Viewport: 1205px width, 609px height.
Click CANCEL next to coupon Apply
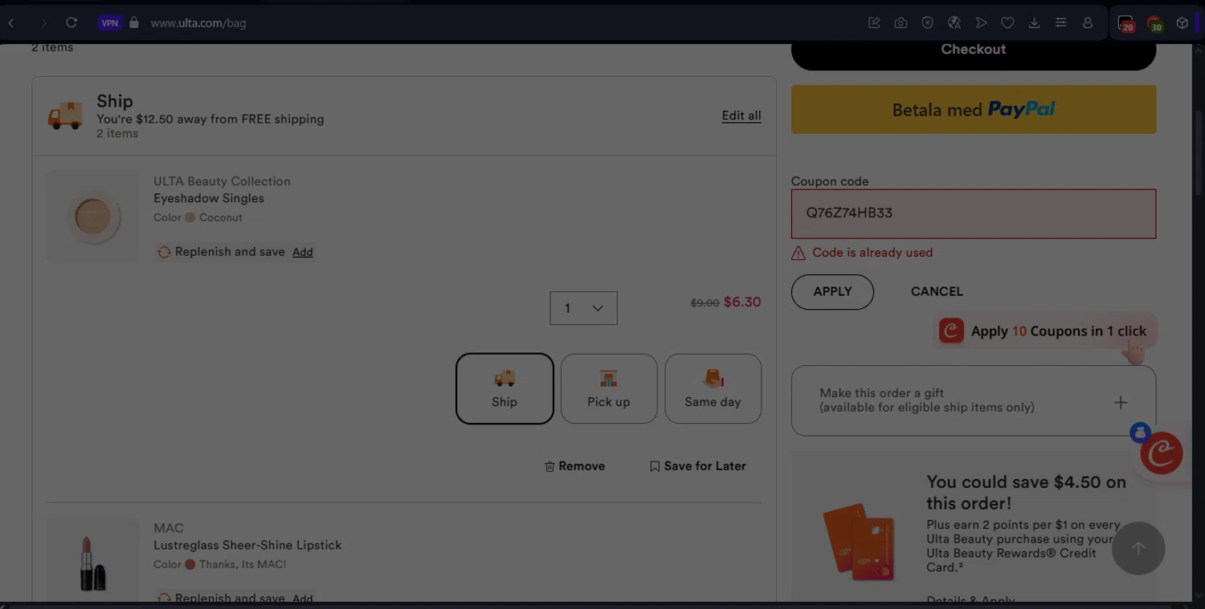click(x=937, y=292)
